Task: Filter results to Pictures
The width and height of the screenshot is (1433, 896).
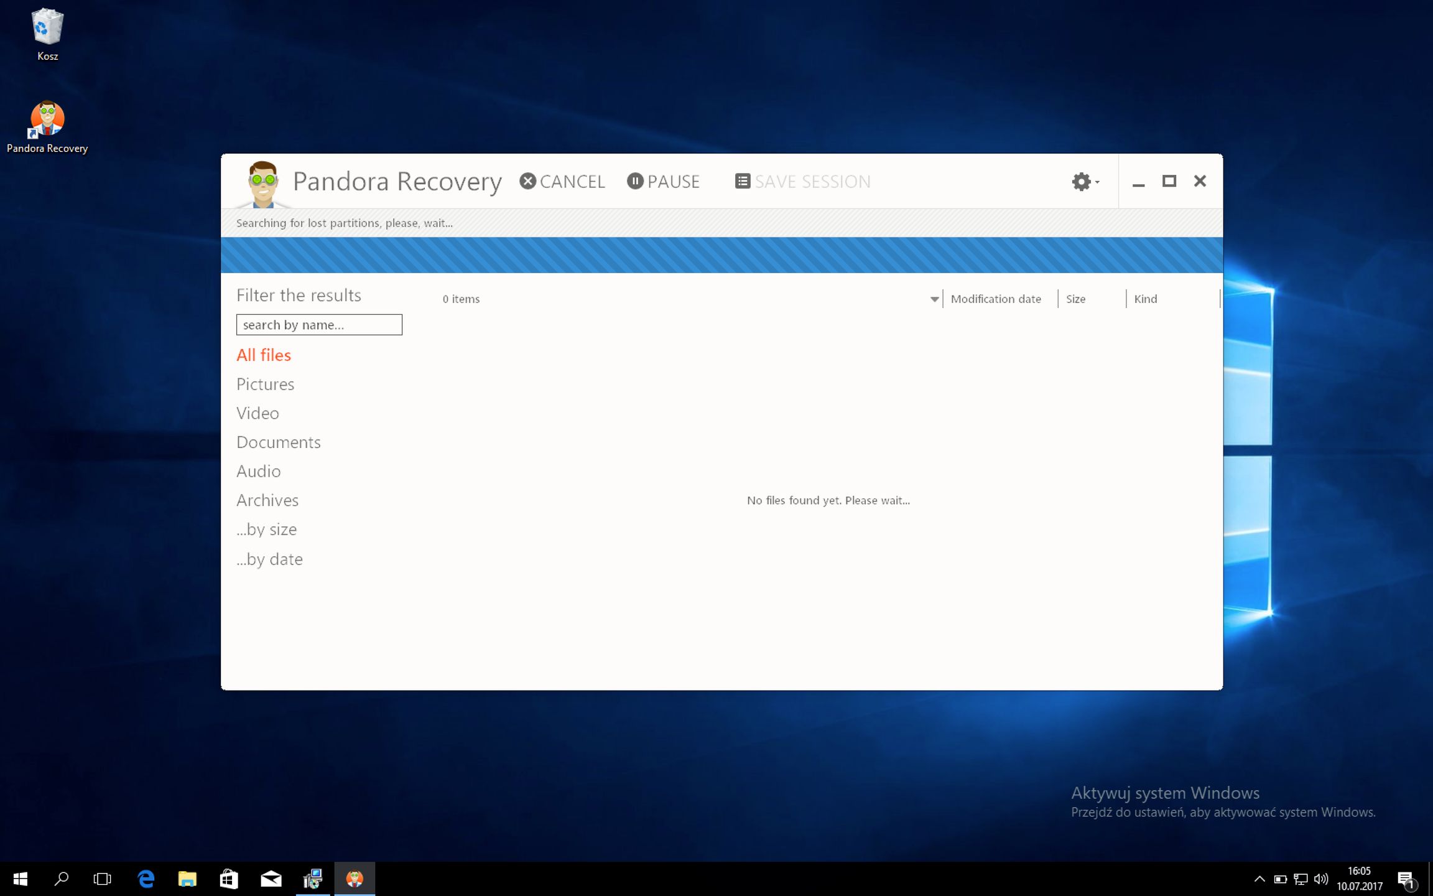Action: point(265,385)
